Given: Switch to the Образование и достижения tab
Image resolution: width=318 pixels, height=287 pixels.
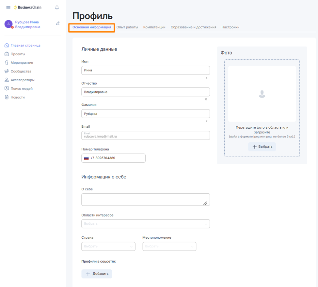Looking at the screenshot, I should point(193,27).
